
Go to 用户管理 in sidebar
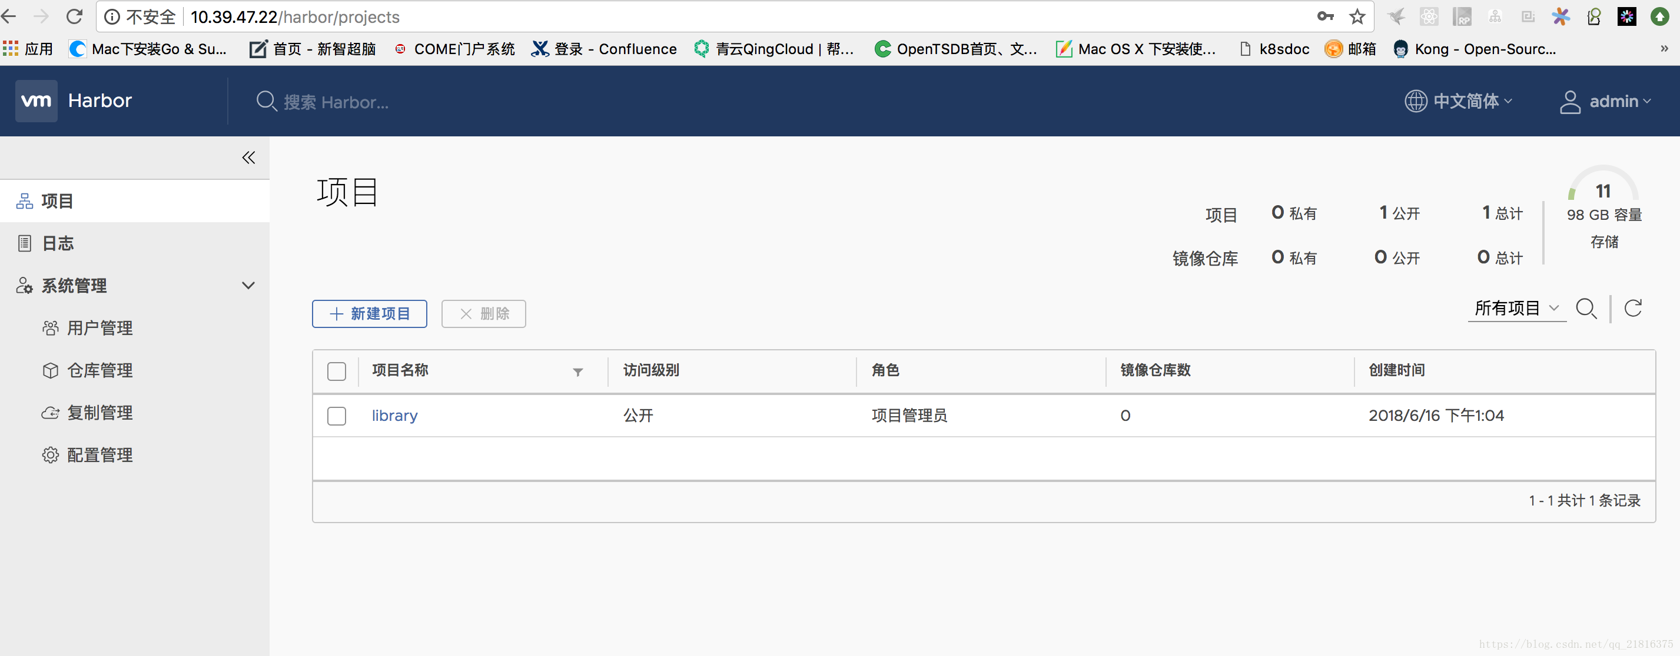pos(99,329)
